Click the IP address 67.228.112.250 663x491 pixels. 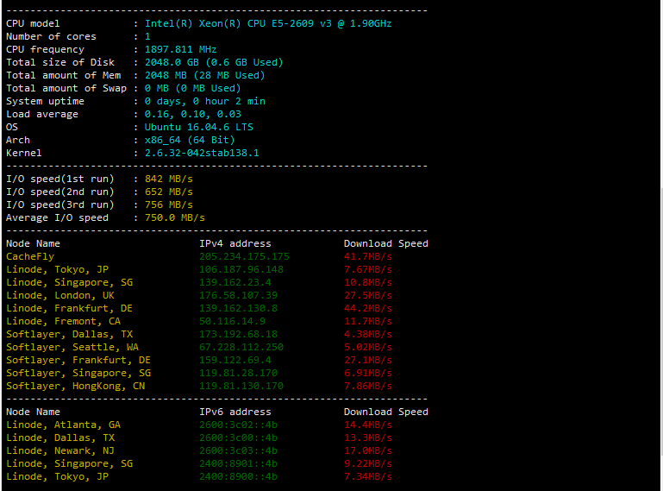point(241,347)
